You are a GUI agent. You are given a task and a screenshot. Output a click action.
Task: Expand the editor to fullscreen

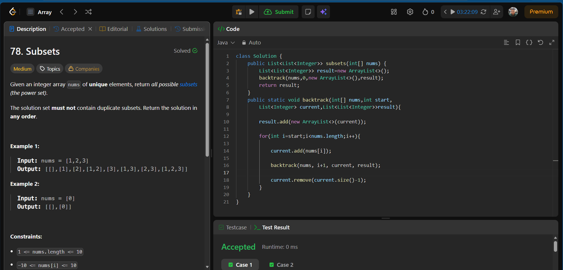tap(551, 43)
